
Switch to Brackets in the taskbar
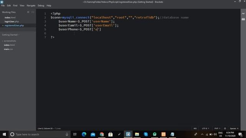click(128, 134)
